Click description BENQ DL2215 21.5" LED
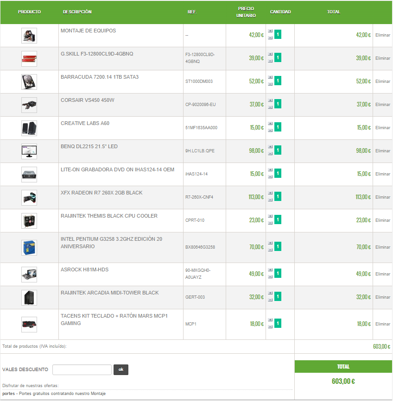The height and width of the screenshot is (401, 393). pyautogui.click(x=89, y=146)
